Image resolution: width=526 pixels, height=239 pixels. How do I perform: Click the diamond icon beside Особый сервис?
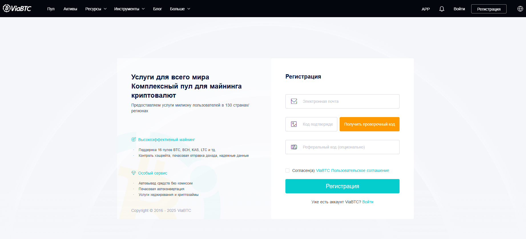click(134, 173)
